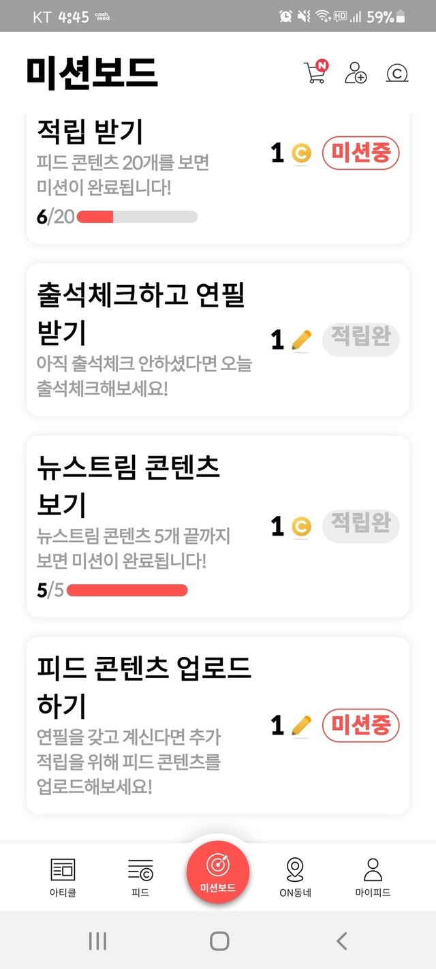Tap 미션중 button for 적립 받기
The width and height of the screenshot is (436, 969).
click(x=360, y=153)
